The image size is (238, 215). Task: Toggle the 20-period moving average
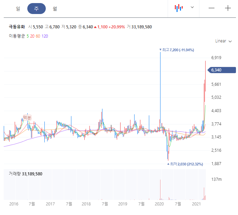[32, 36]
